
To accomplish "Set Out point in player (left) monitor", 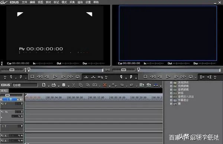I will (x=21, y=77).
